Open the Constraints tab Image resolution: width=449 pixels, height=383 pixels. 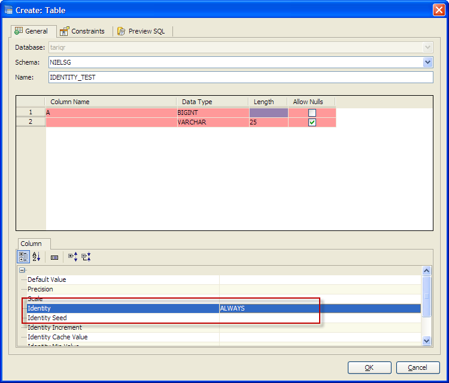[x=83, y=31]
